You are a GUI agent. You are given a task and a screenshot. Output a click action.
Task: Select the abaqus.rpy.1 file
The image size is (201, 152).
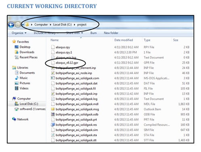[x=64, y=52]
